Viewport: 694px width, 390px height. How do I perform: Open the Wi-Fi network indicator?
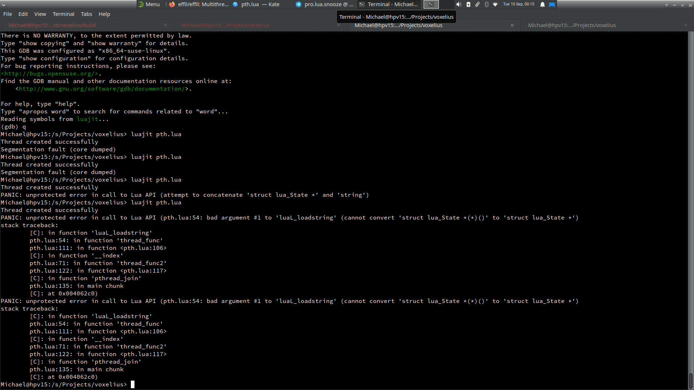click(x=495, y=4)
